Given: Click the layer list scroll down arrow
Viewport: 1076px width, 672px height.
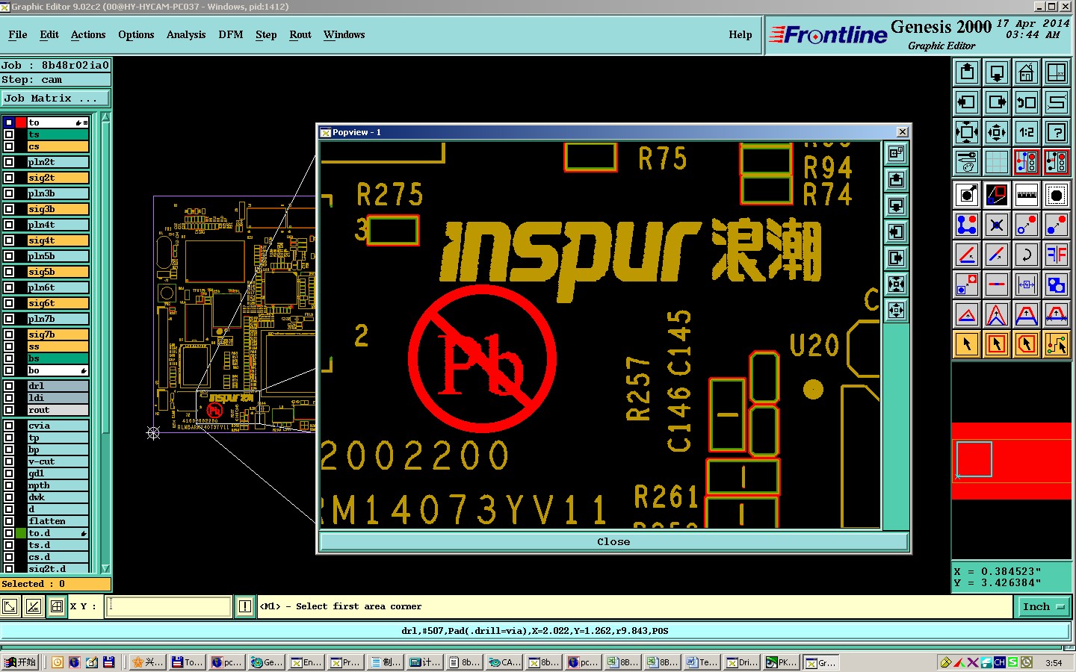Looking at the screenshot, I should click(105, 568).
